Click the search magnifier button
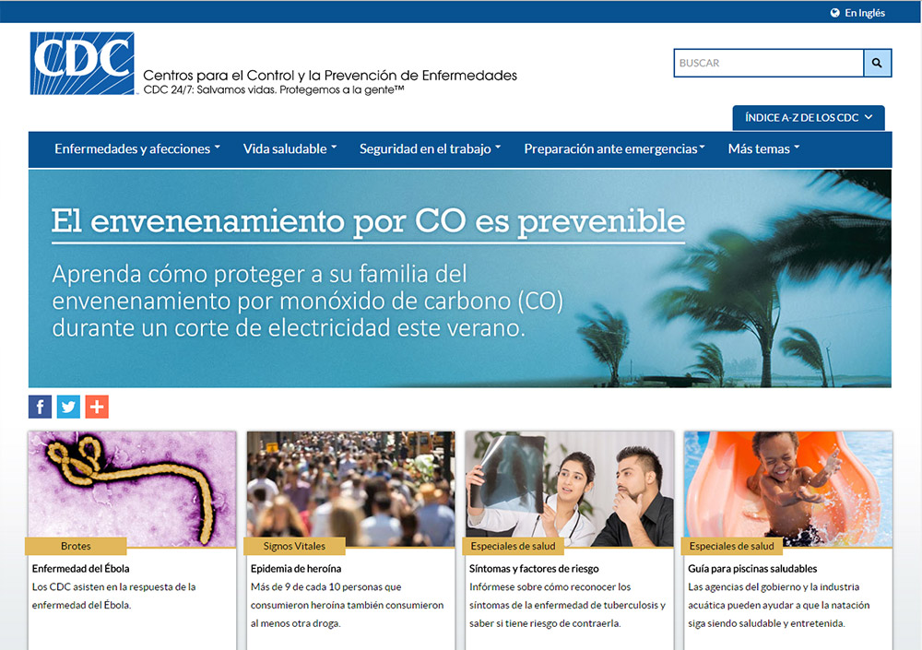This screenshot has width=922, height=650. (x=877, y=63)
